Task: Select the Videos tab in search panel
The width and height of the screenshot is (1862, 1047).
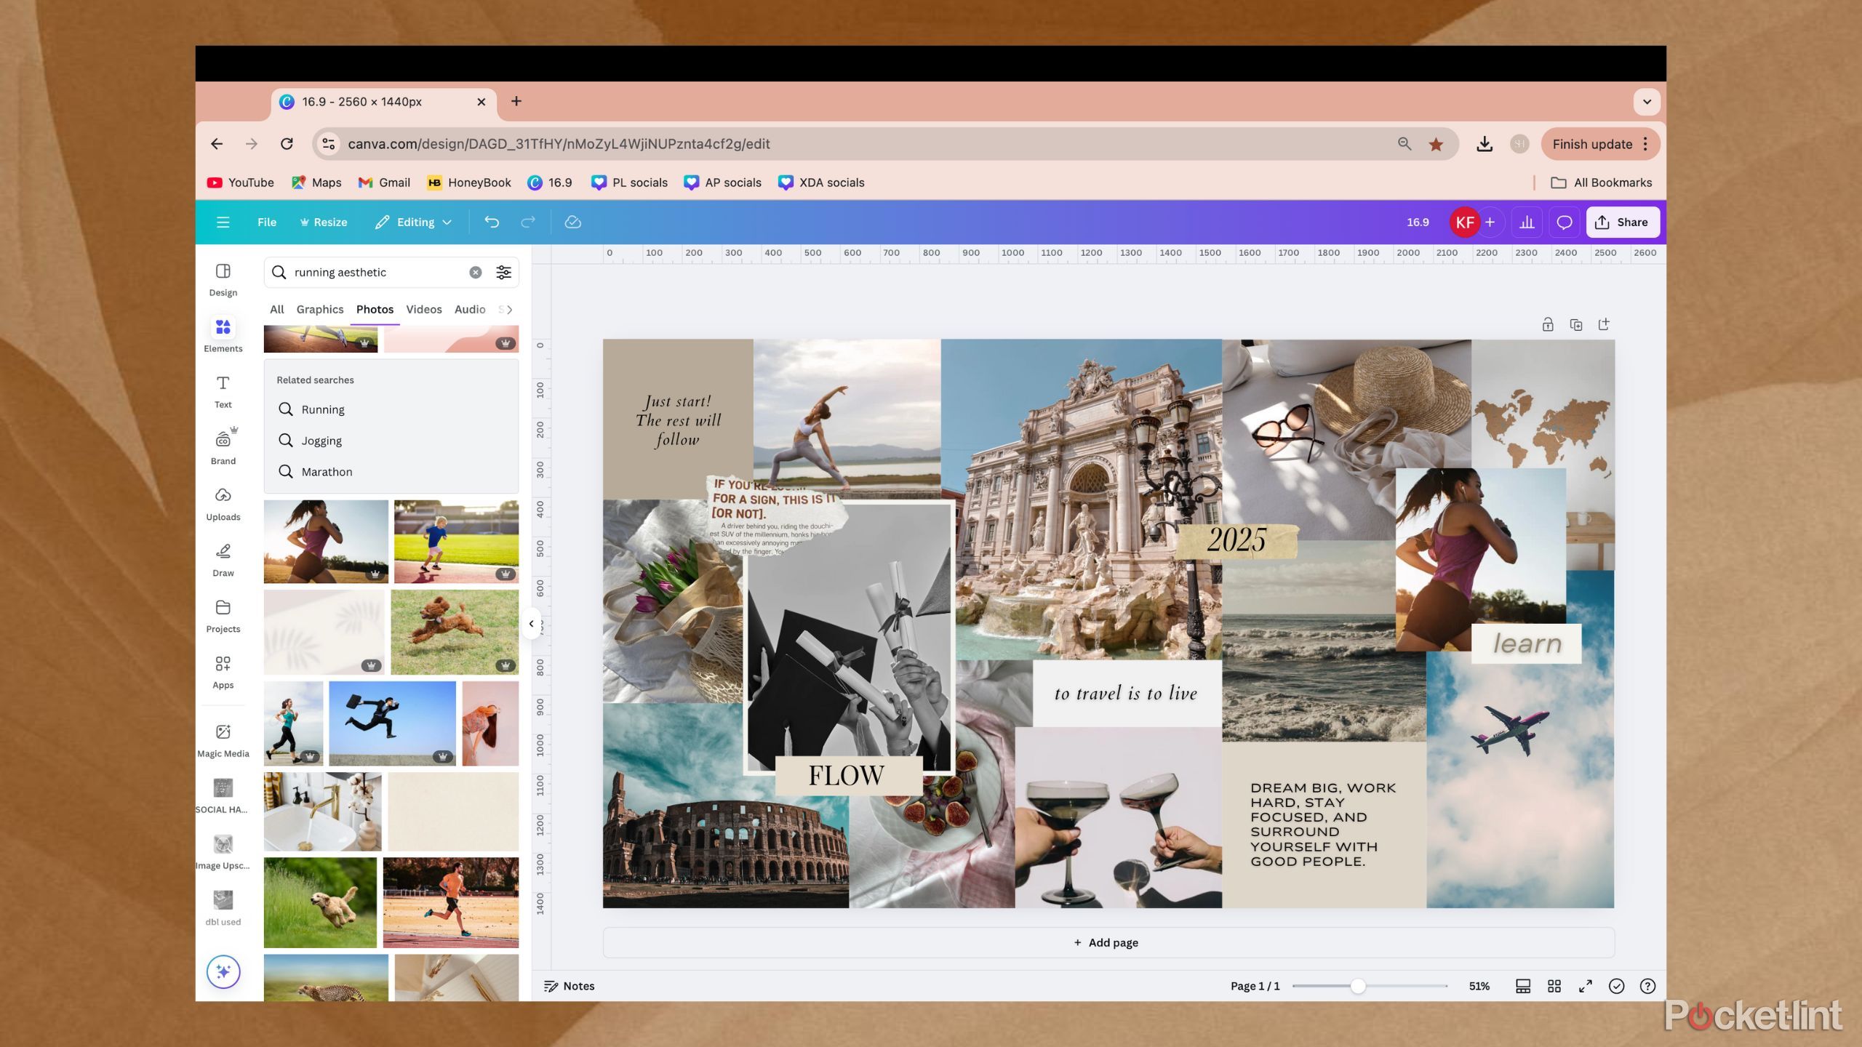Action: point(423,309)
